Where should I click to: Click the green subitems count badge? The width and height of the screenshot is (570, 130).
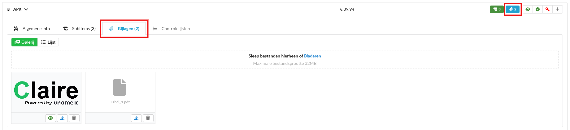coord(497,9)
